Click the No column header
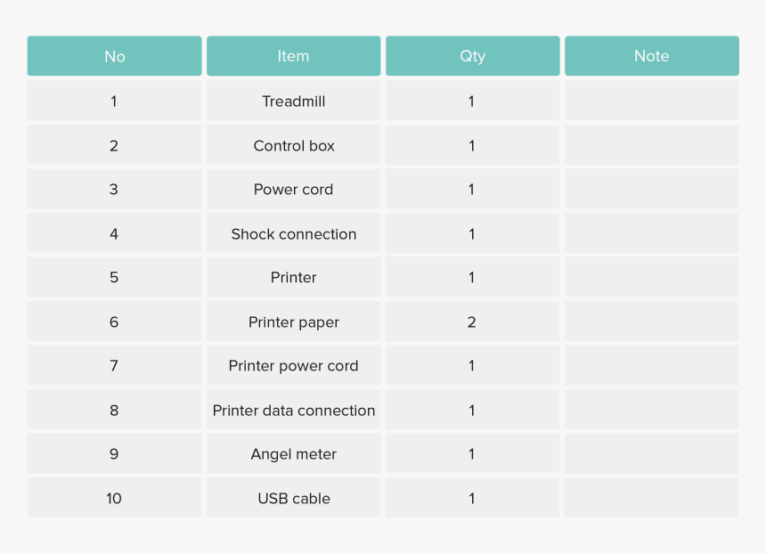766x554 pixels. (x=114, y=56)
